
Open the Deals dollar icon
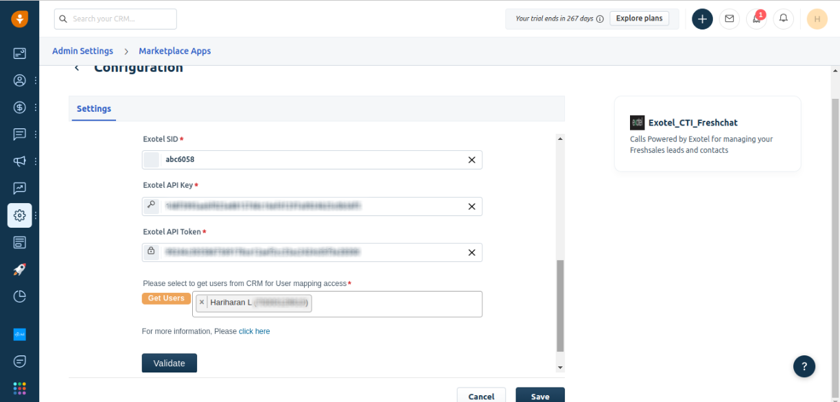click(x=19, y=107)
